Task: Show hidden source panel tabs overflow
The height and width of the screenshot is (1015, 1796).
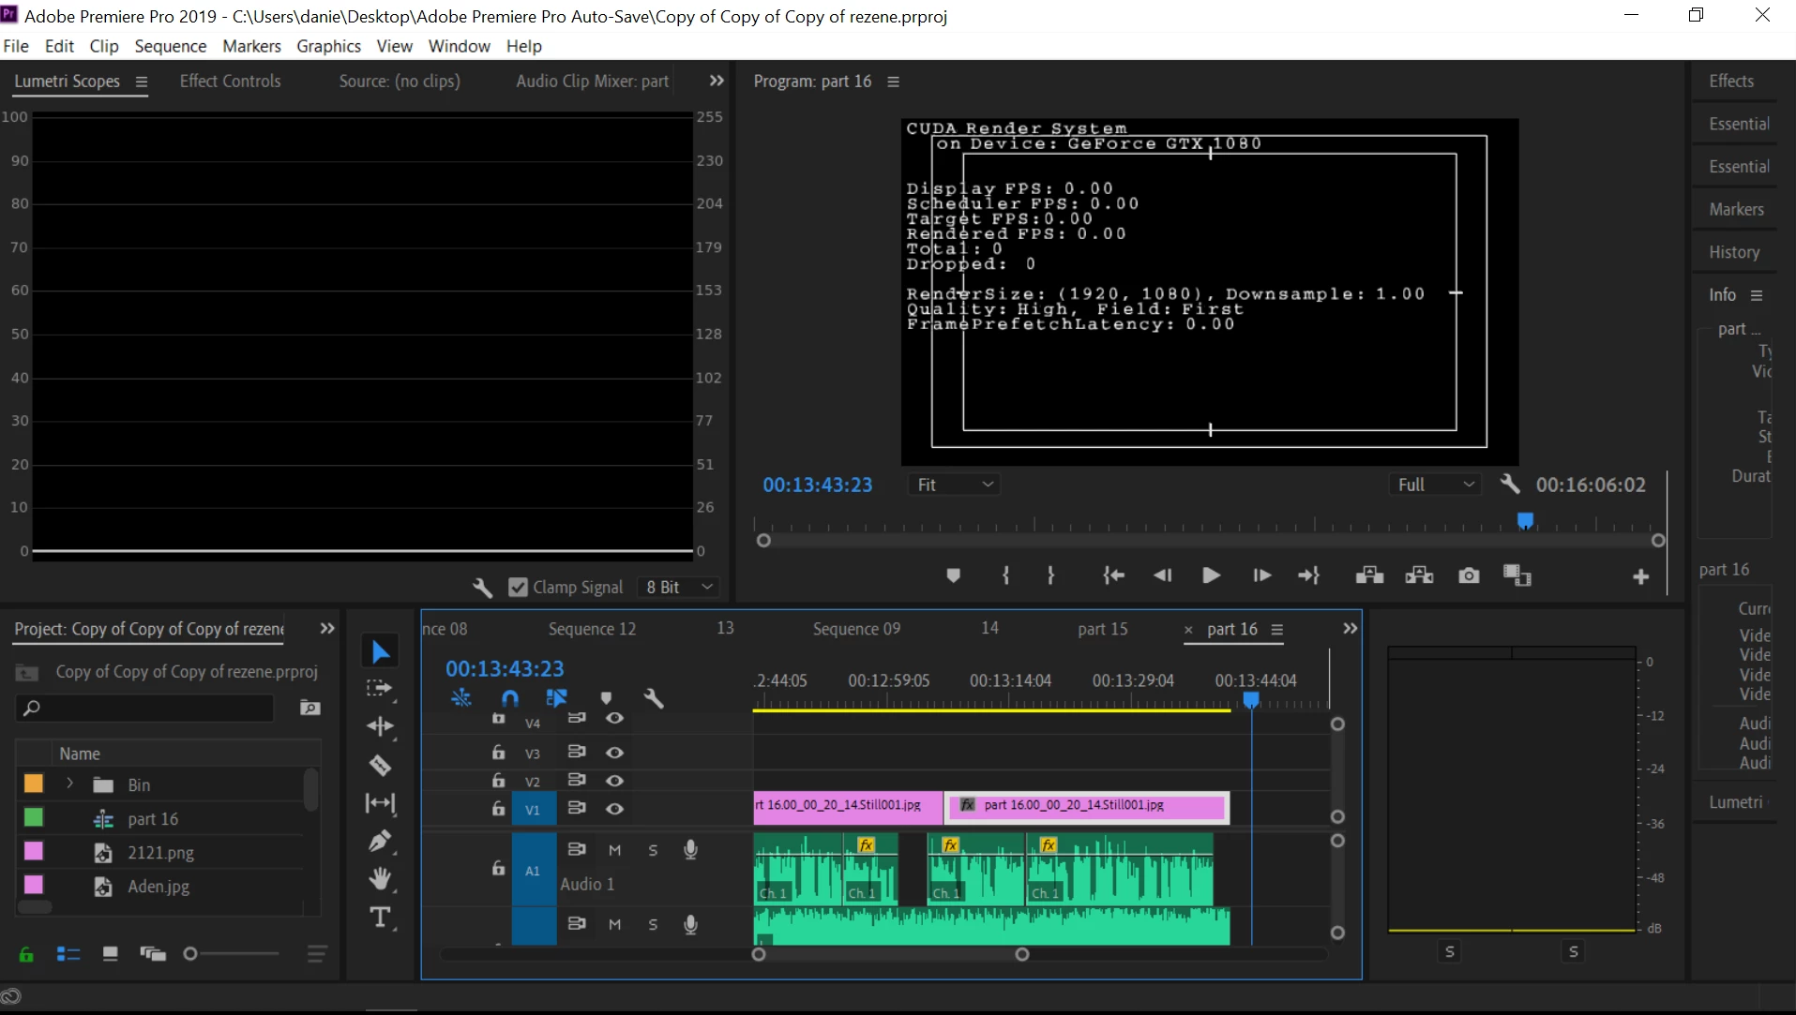Action: (717, 81)
